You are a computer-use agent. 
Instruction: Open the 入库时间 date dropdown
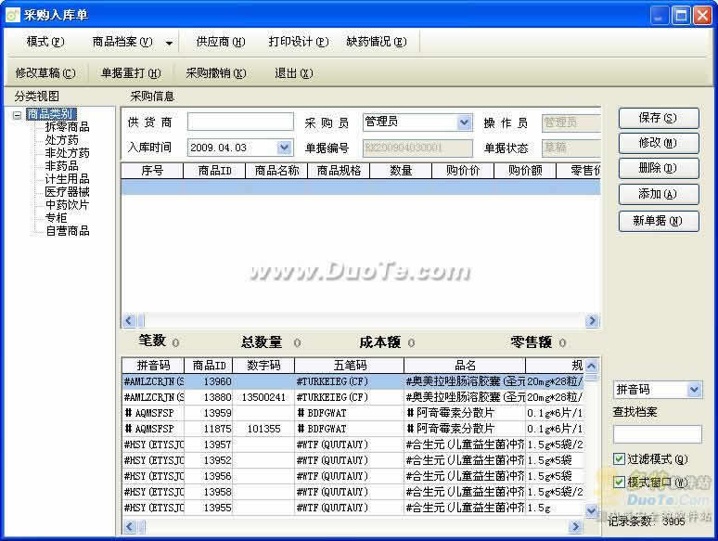coord(284,148)
